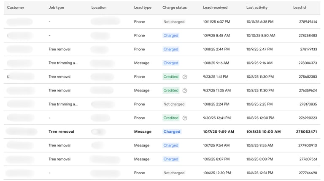Select lead id 275682383
The height and width of the screenshot is (181, 324).
click(308, 77)
